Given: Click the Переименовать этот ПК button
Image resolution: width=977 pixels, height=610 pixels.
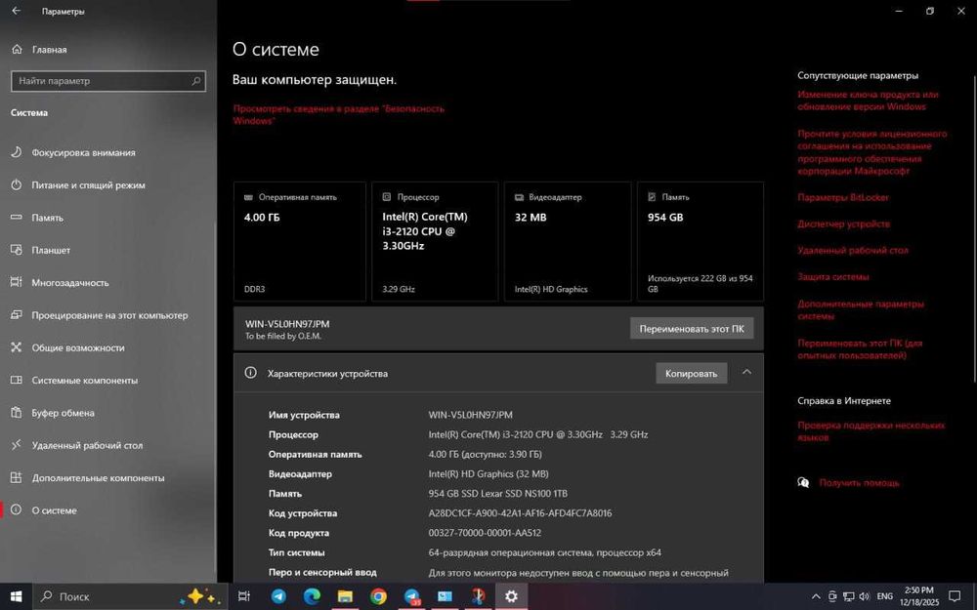Looking at the screenshot, I should click(692, 329).
